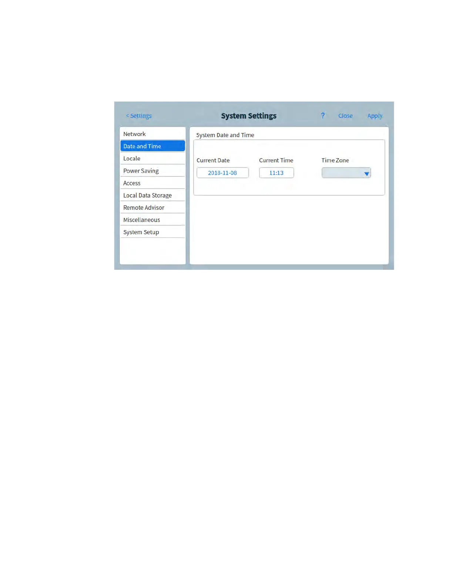Go back via the Settings link
453x587 pixels.
(139, 116)
